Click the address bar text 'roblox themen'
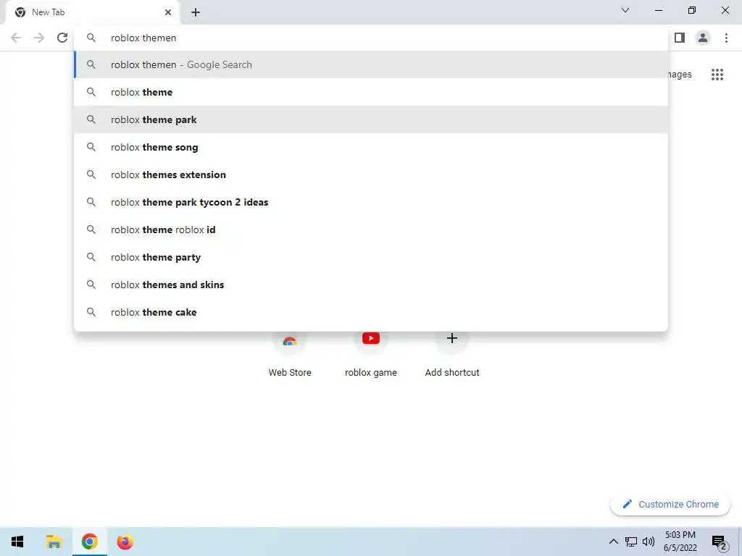Viewport: 742px width, 556px height. pos(143,38)
